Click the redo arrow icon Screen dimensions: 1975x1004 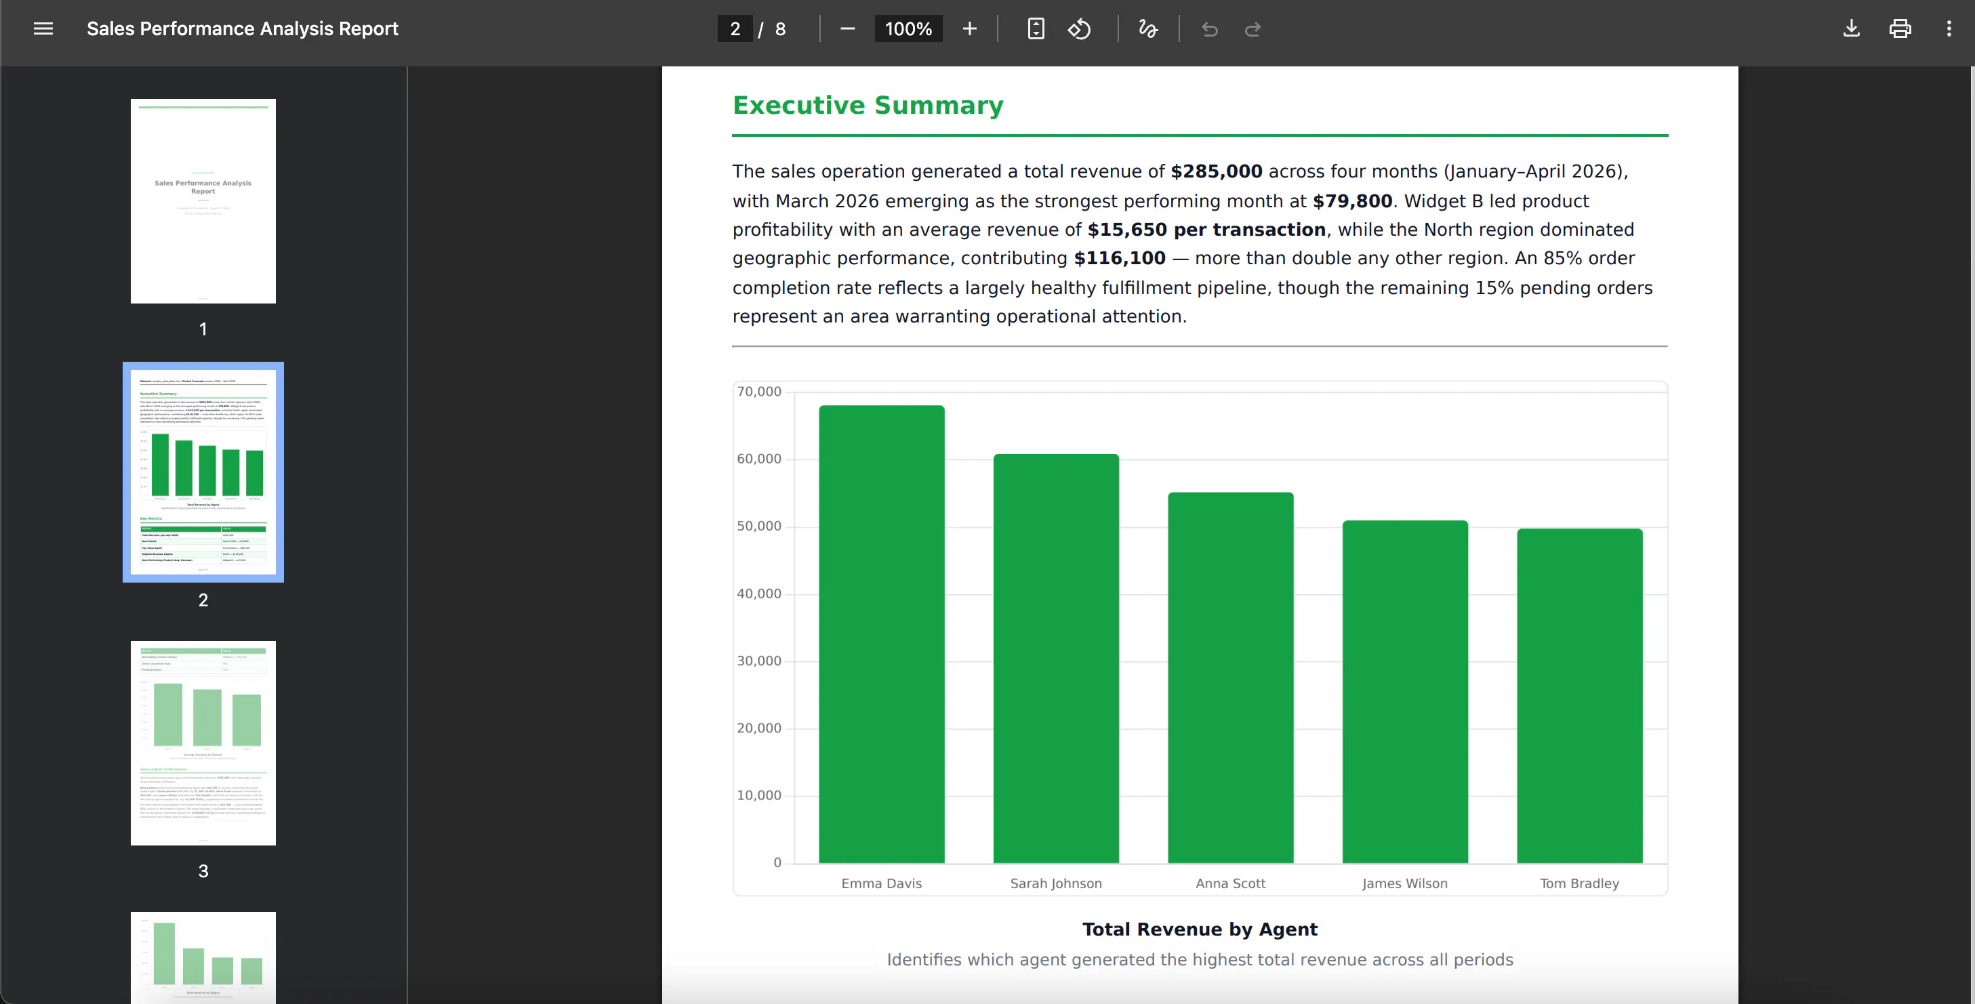click(1253, 29)
